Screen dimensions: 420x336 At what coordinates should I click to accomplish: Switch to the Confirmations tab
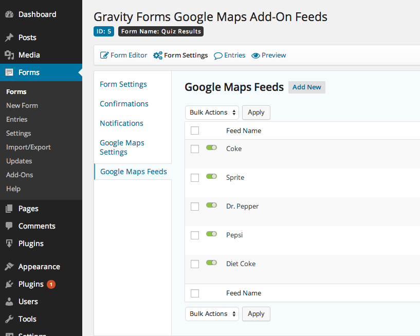(x=124, y=104)
